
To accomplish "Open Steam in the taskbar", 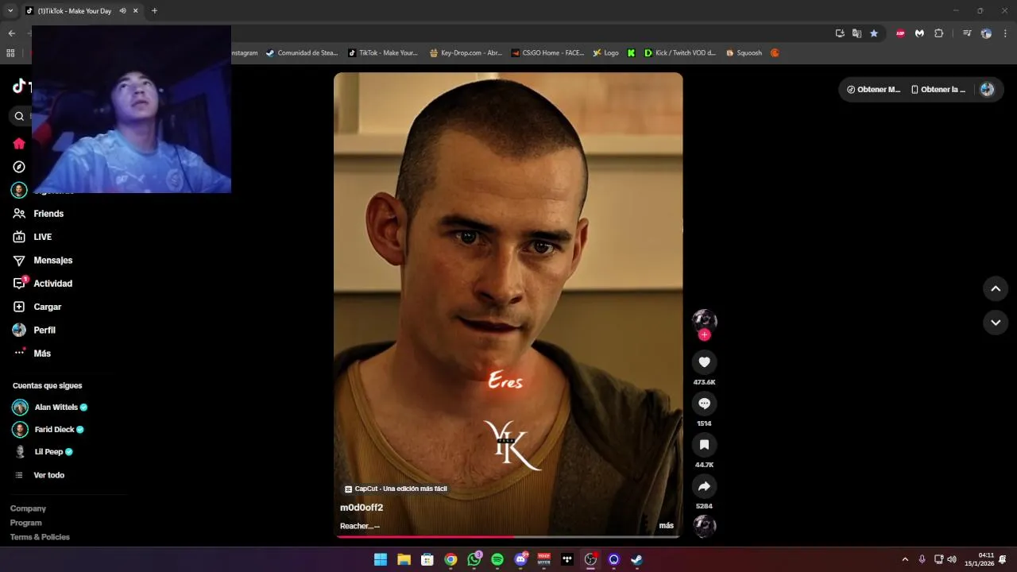I will (x=637, y=559).
